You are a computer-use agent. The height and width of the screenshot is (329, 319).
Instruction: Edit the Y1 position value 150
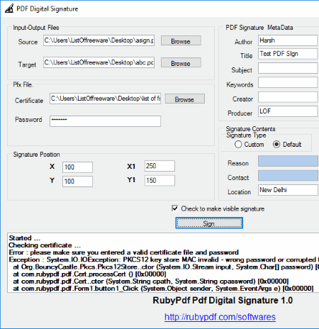[159, 181]
